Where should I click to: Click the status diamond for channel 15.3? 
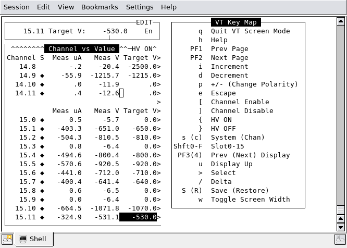coord(42,146)
